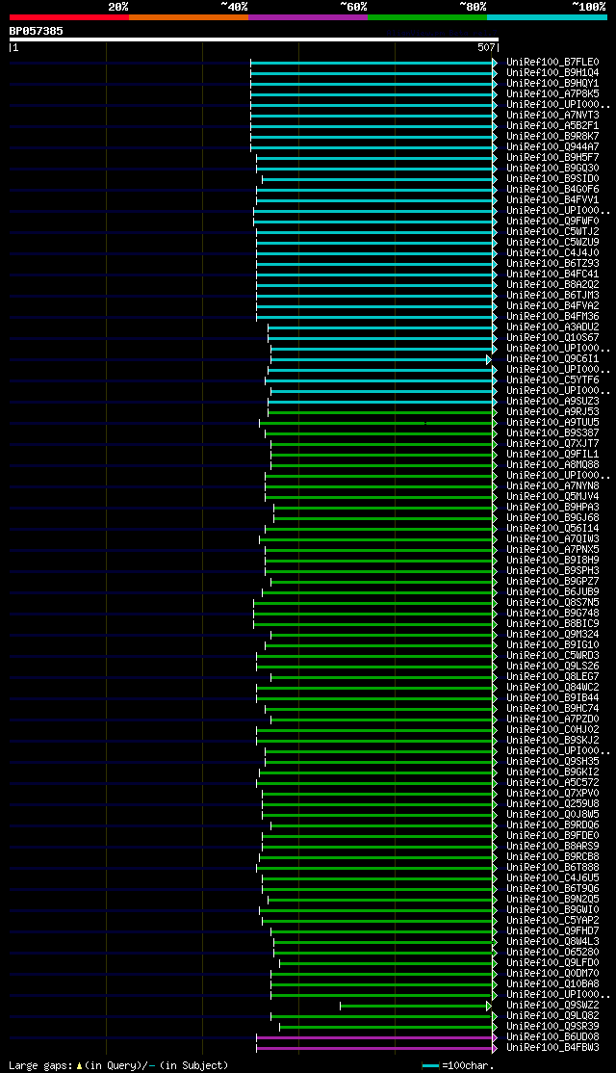Select the UniRef100_B9SID0 label

pyautogui.click(x=553, y=178)
